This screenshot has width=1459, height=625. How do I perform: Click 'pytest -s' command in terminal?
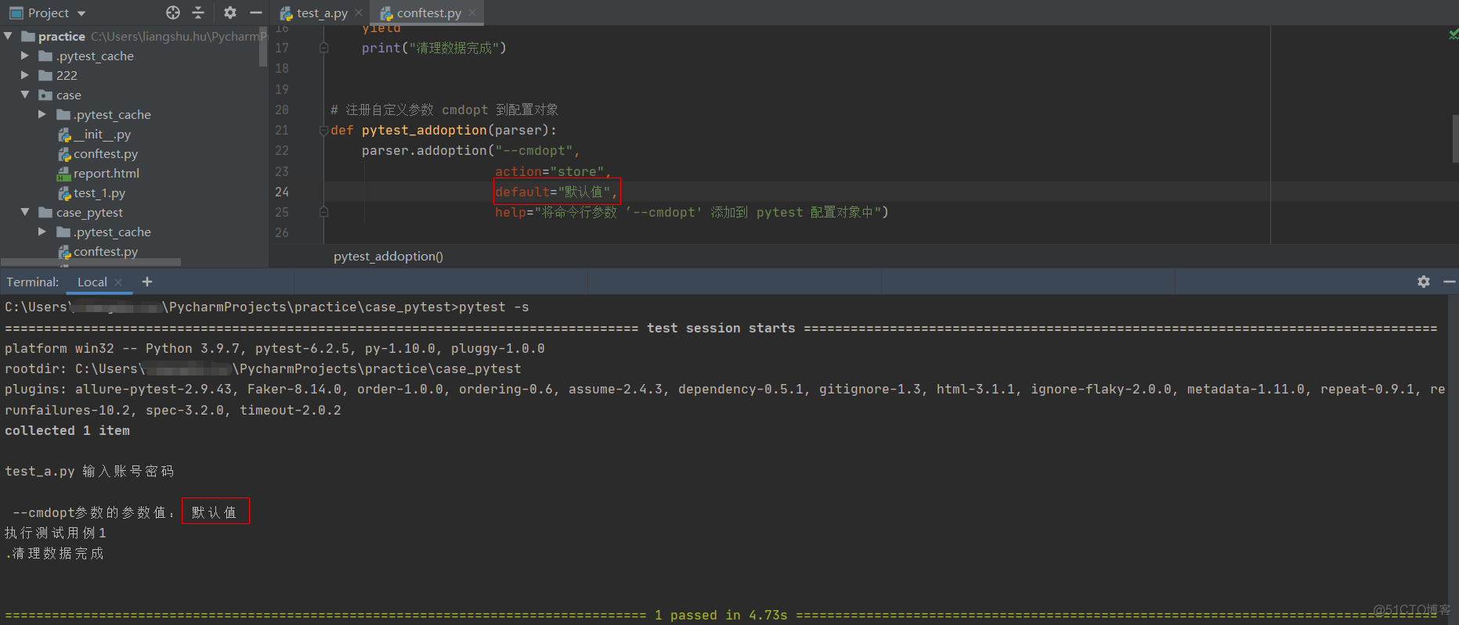coord(493,307)
